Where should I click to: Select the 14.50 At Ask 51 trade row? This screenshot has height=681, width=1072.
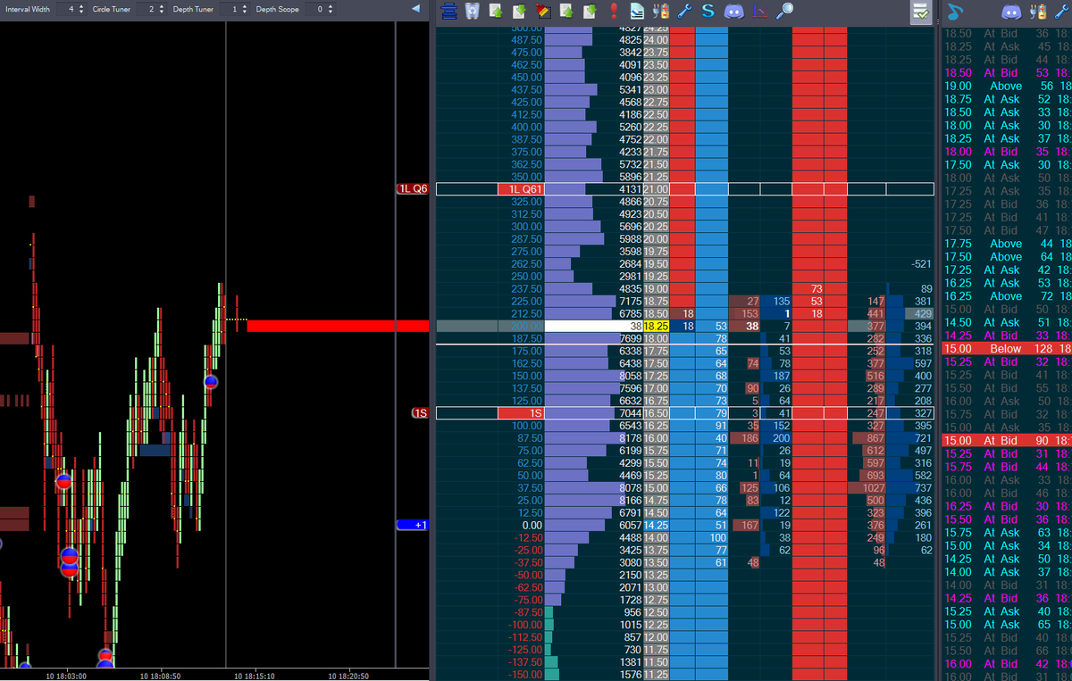pos(1007,322)
